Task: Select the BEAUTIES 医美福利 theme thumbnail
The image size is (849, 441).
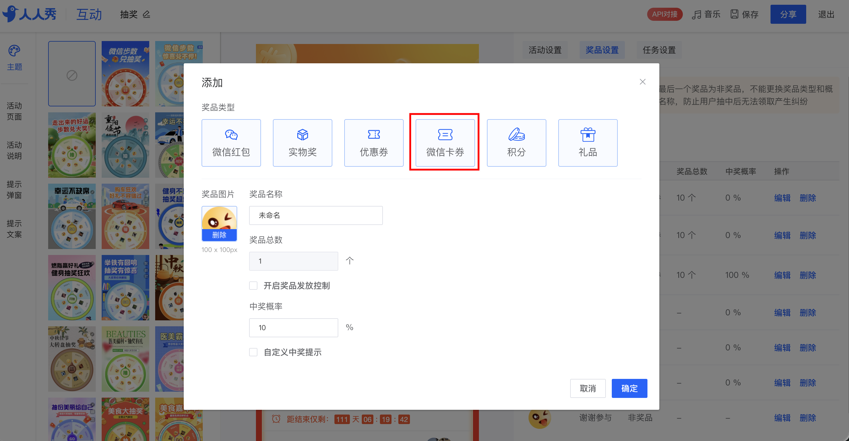Action: pos(125,359)
